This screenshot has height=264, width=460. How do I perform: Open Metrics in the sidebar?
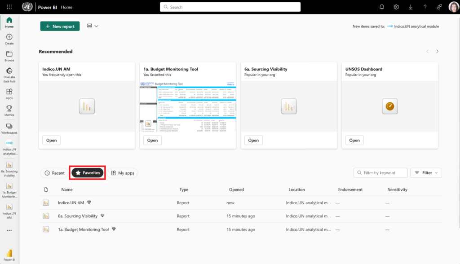[9, 111]
